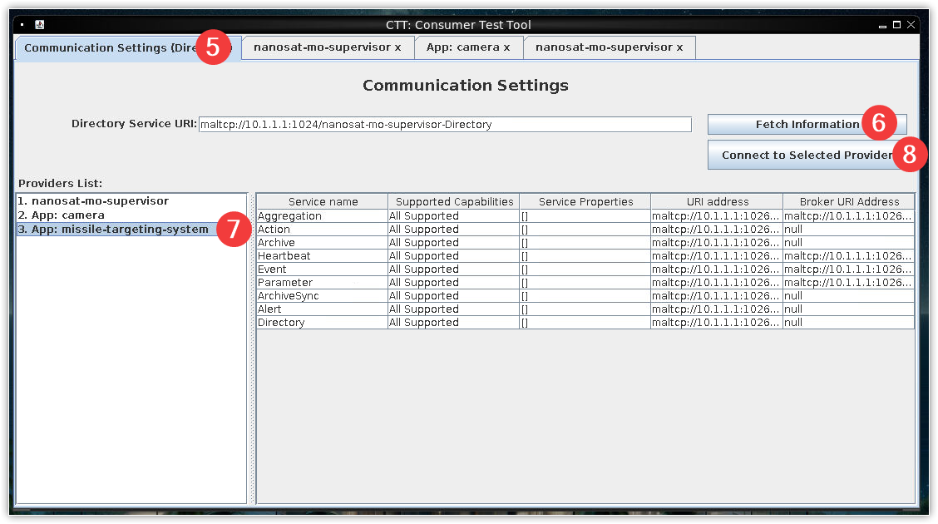Open the first nanosat-mo-supervisor tab
Viewport: 938px width, 524px height.
[322, 47]
